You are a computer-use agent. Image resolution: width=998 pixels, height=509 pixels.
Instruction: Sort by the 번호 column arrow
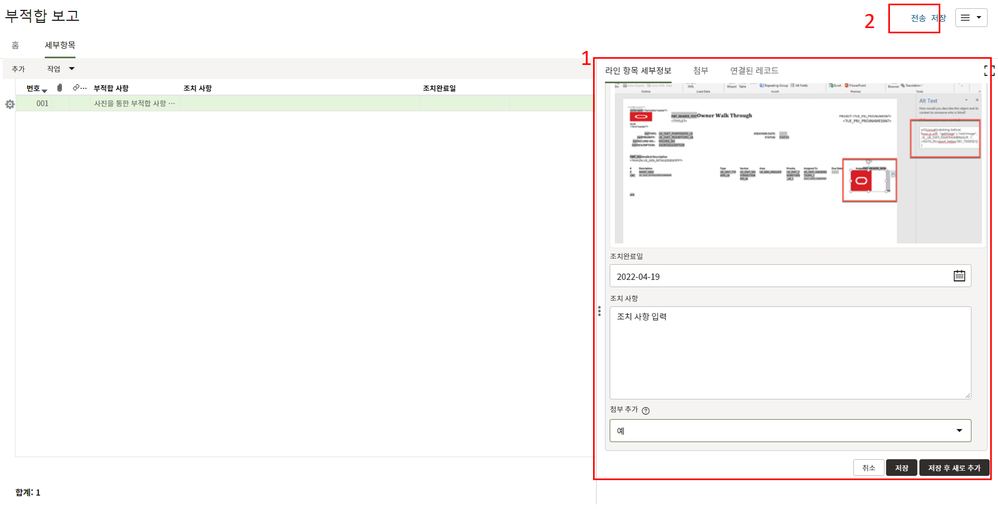(45, 91)
